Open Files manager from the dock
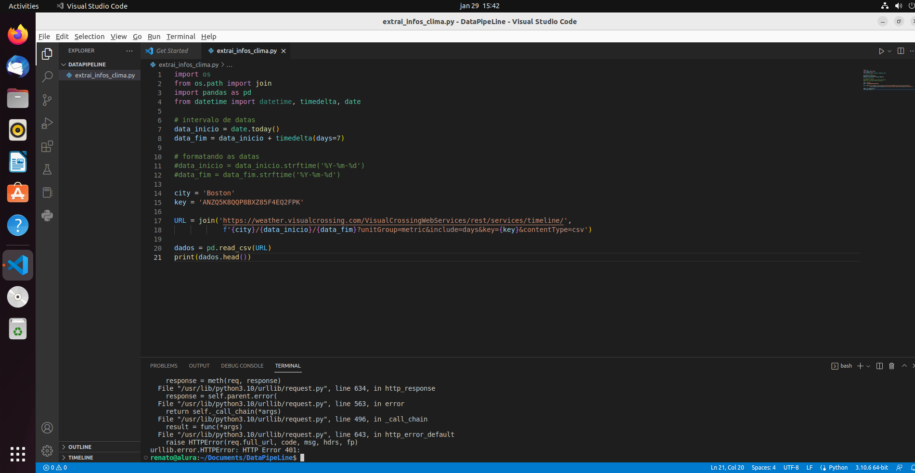This screenshot has height=473, width=915. 18,98
